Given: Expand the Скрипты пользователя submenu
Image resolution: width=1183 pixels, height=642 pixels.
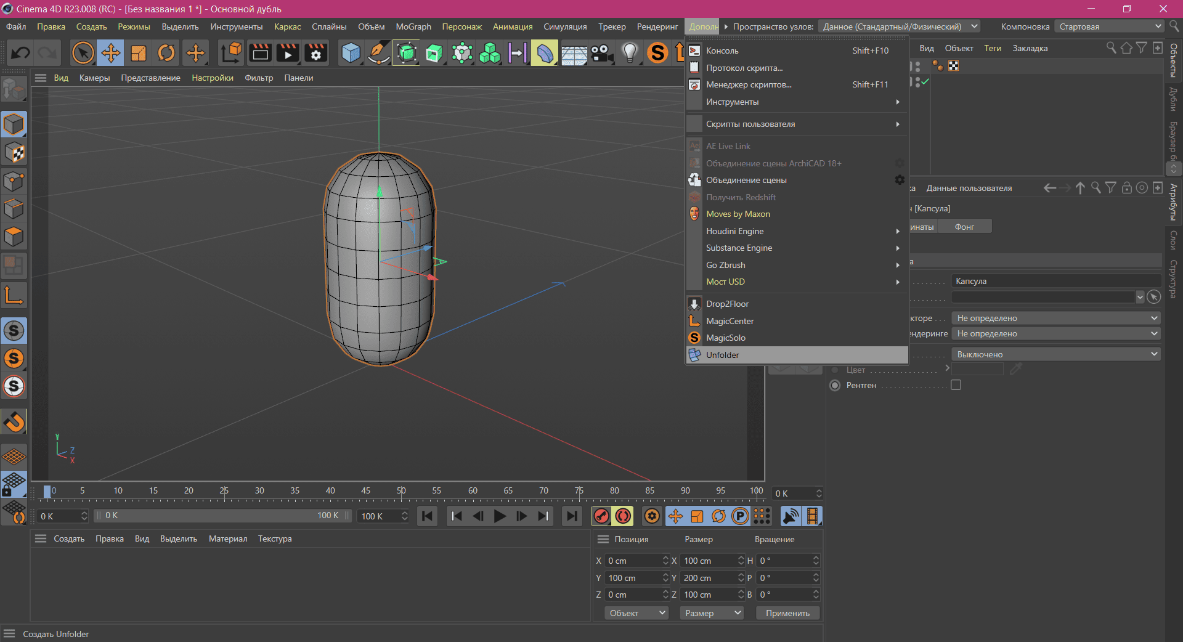Looking at the screenshot, I should coord(797,124).
